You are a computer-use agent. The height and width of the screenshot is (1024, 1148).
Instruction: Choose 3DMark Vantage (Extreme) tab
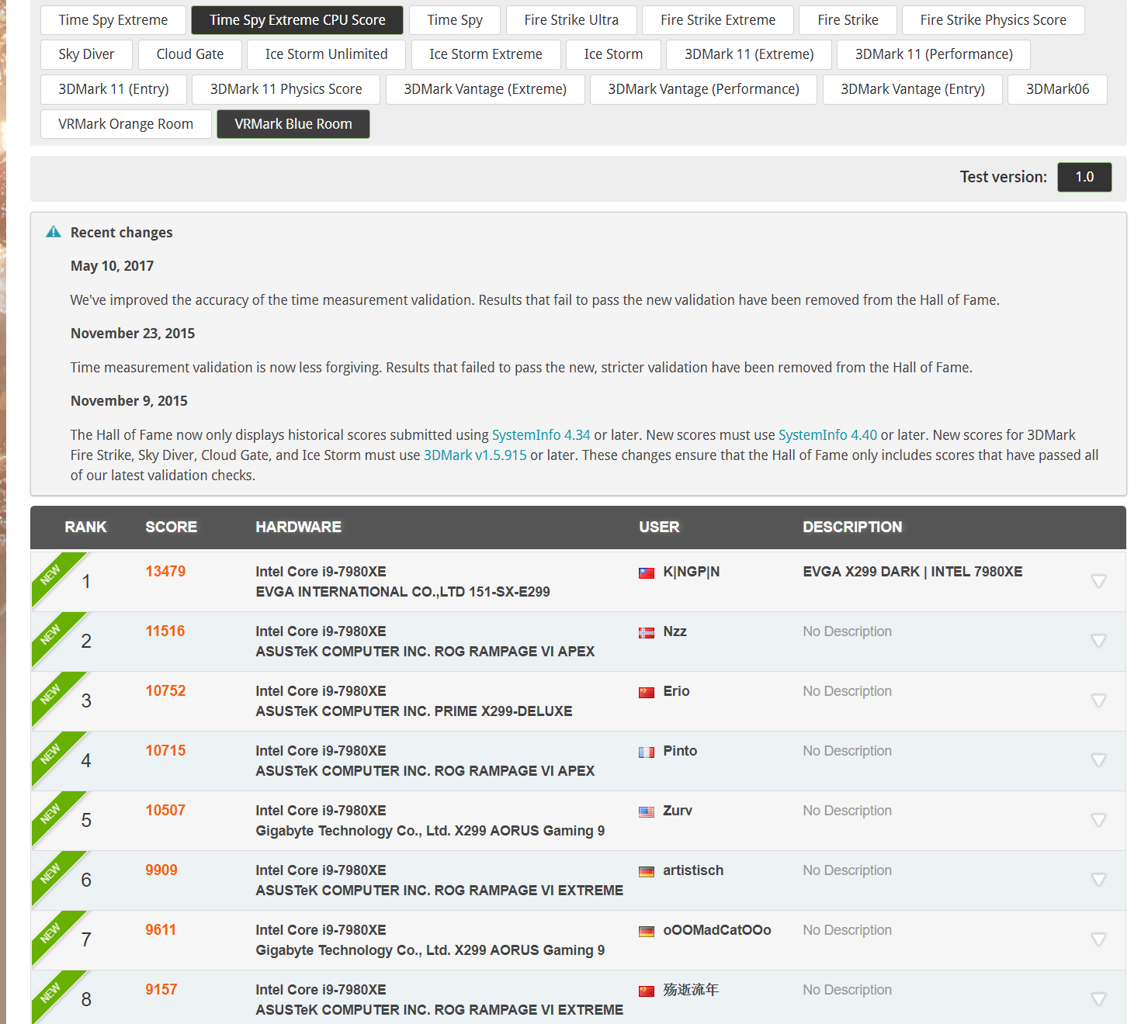tap(485, 89)
